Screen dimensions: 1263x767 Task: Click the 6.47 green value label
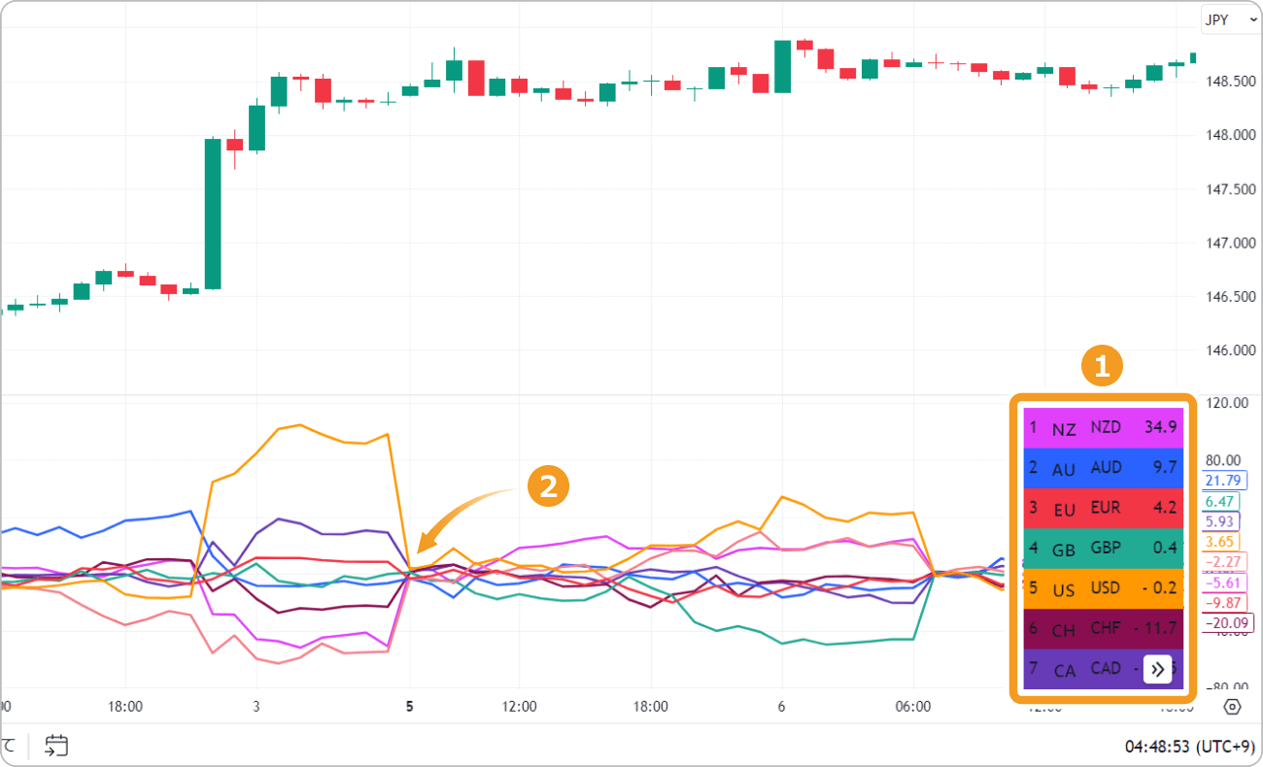click(x=1219, y=502)
